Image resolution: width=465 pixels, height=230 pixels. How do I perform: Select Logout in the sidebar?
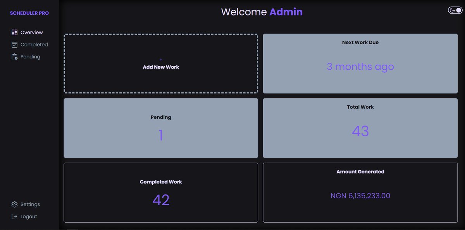point(24,216)
